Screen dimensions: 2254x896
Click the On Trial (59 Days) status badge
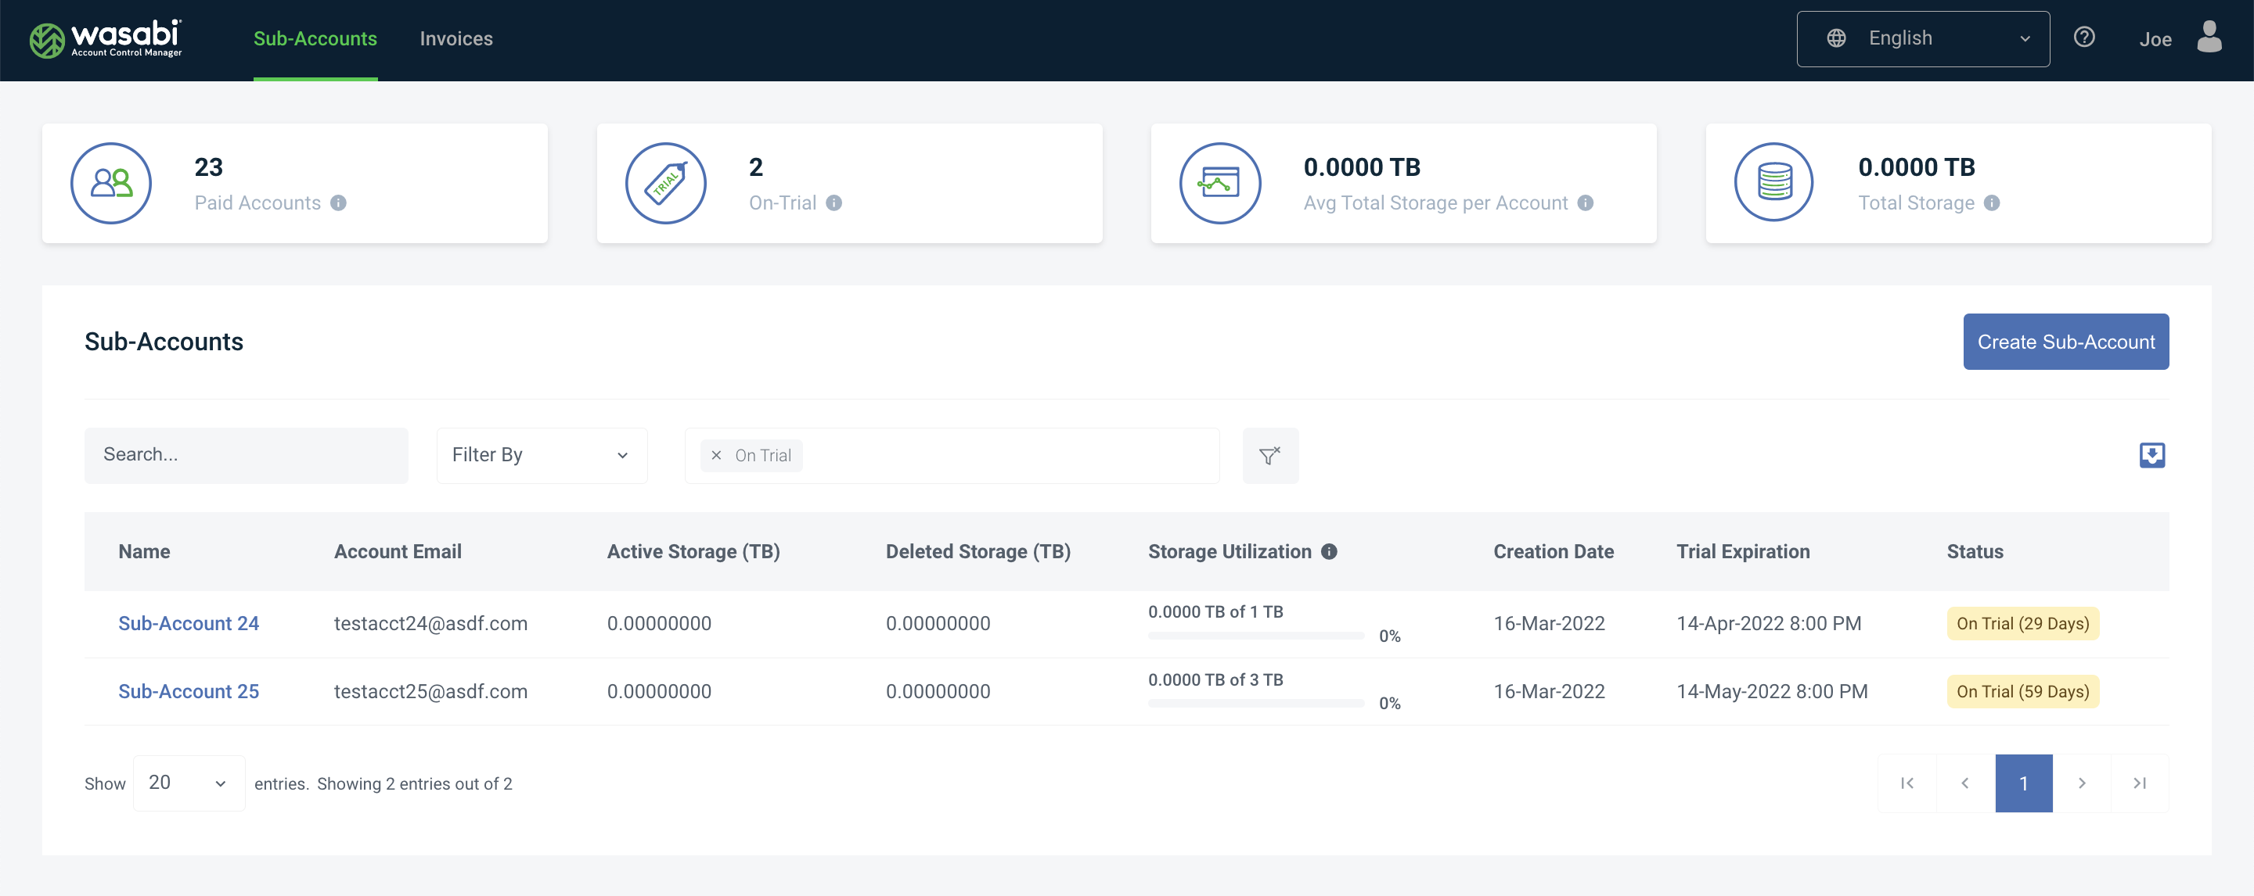(x=2023, y=691)
